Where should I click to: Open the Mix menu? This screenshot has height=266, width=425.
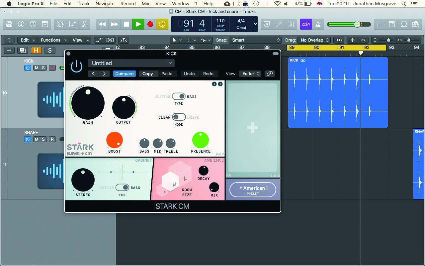(x=145, y=4)
